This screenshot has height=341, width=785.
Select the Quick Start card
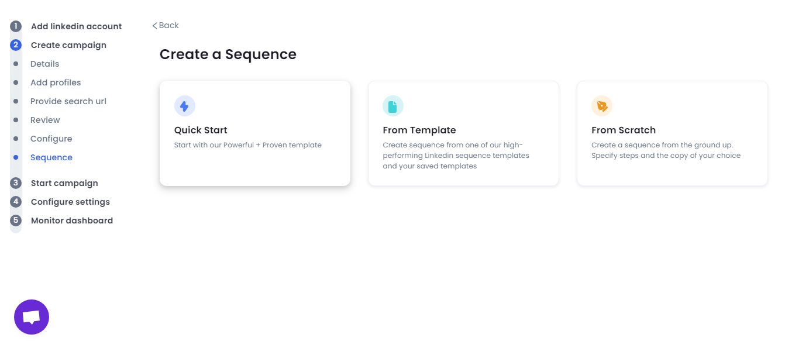255,133
